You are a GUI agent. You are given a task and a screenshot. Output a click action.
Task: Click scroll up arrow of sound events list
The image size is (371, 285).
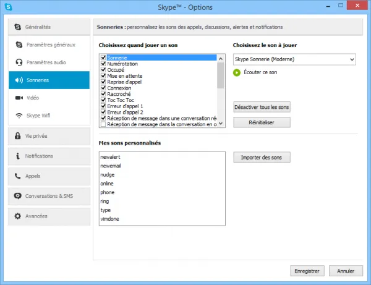tap(221, 58)
